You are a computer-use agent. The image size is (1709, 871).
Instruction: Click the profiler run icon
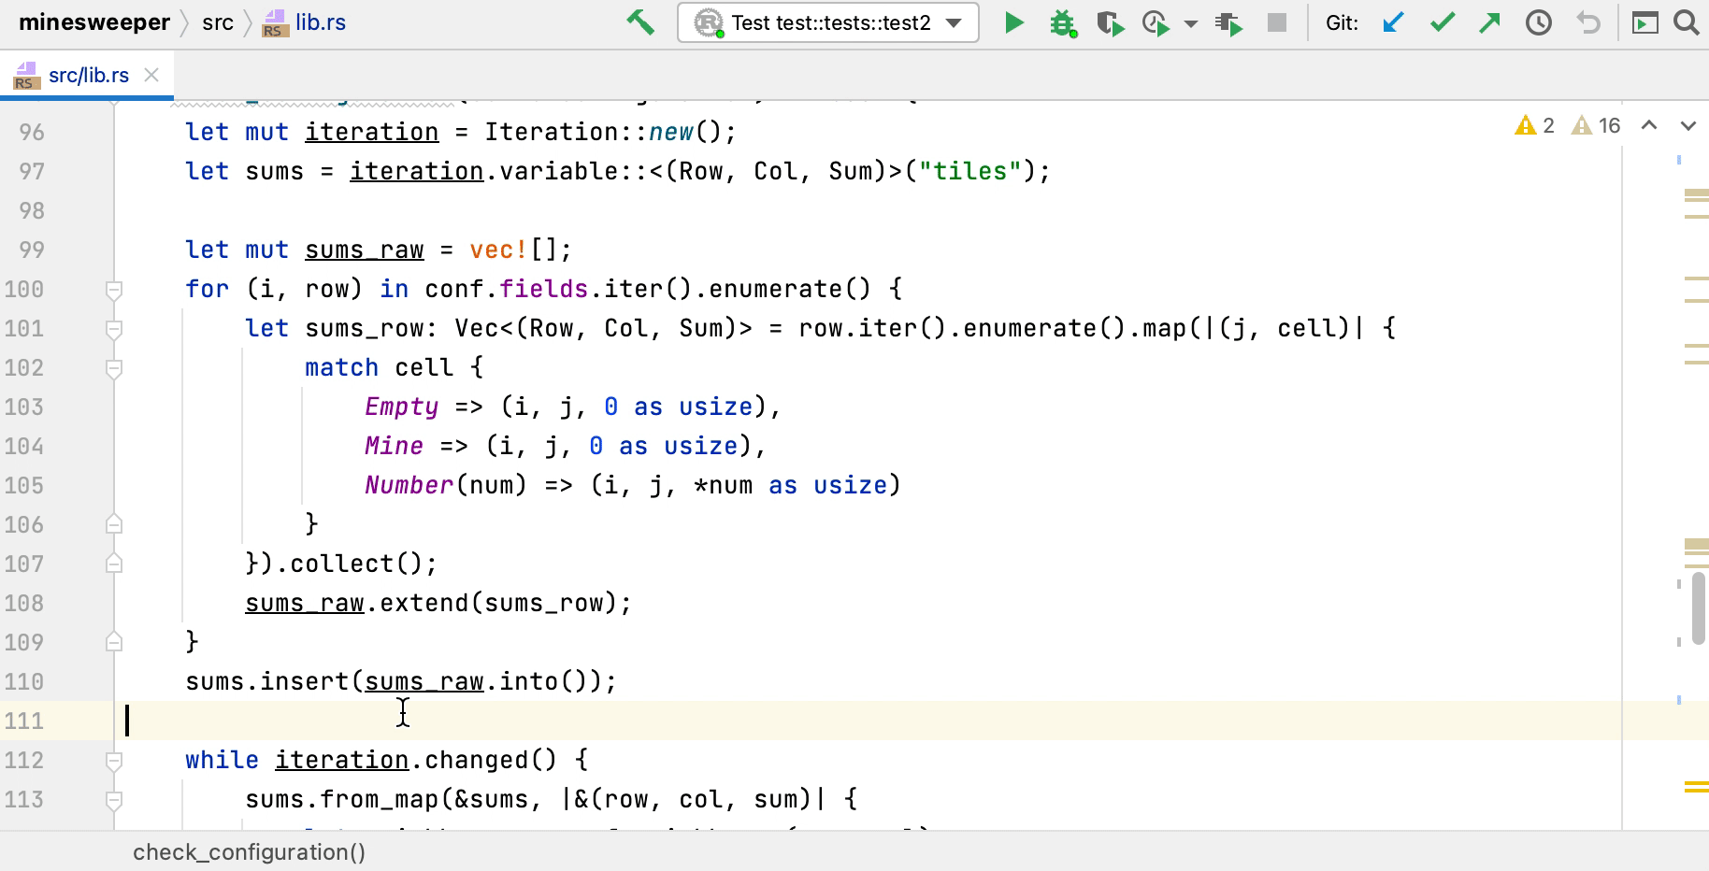pos(1156,22)
